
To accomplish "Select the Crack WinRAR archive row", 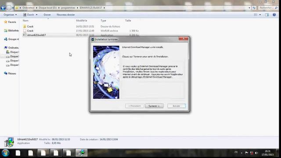I will 81,31.
